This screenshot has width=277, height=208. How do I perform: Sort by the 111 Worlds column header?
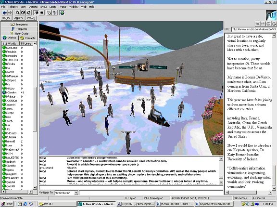click(11, 43)
